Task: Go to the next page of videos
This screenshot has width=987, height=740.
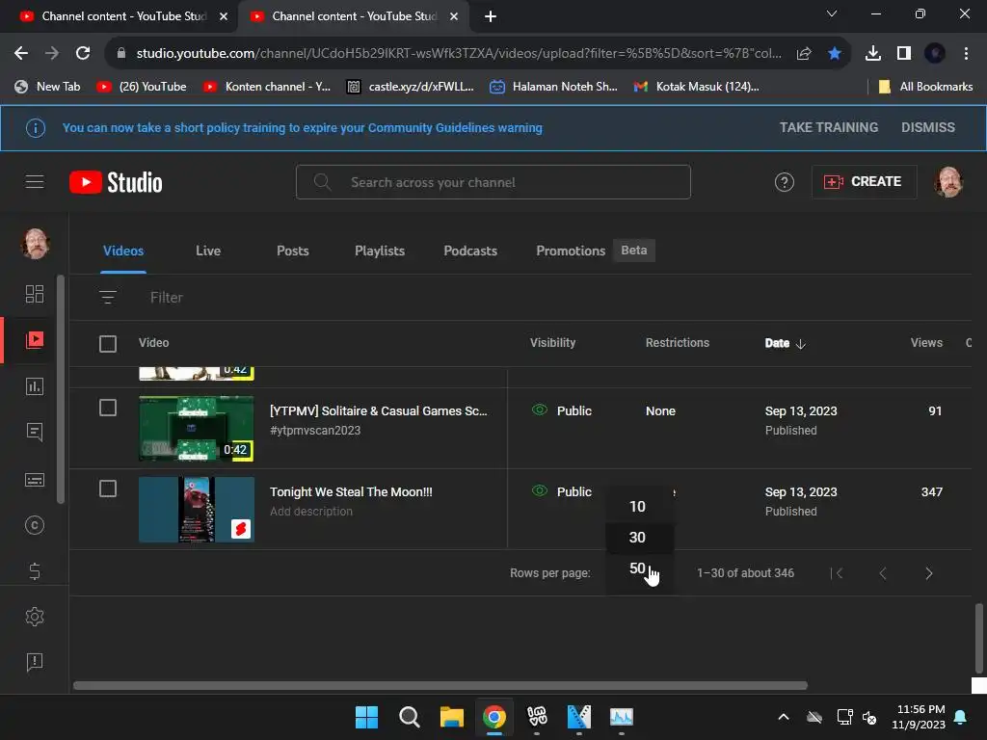Action: (x=928, y=573)
